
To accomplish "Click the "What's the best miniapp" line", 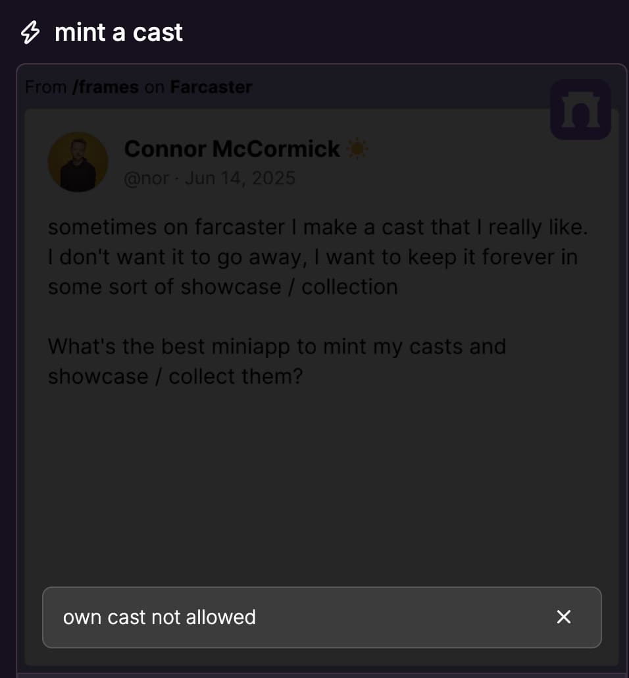I will (x=277, y=346).
